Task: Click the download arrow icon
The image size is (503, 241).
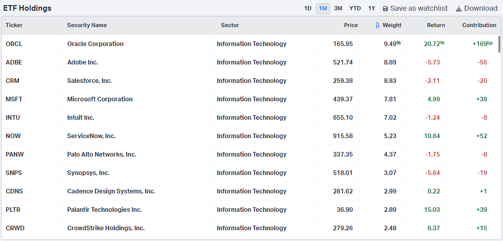Action: tap(459, 9)
